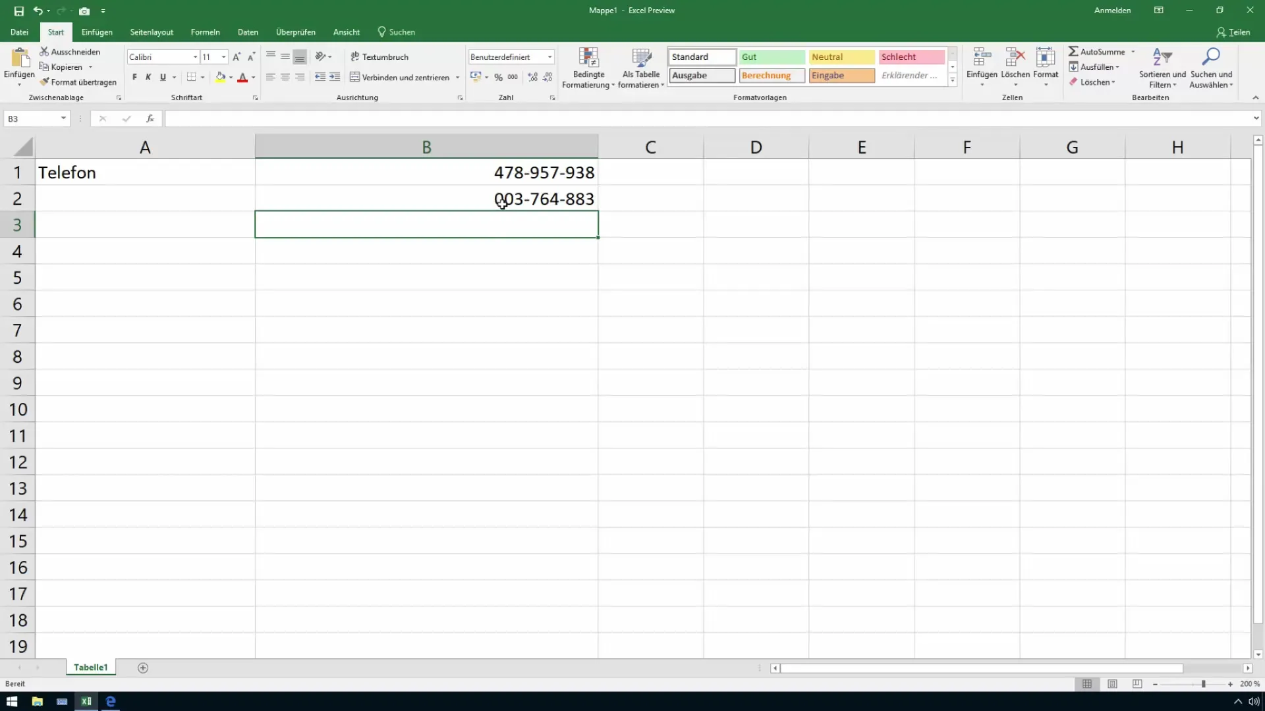Viewport: 1265px width, 711px height.
Task: Increase font size with larger A icon
Action: [x=237, y=57]
